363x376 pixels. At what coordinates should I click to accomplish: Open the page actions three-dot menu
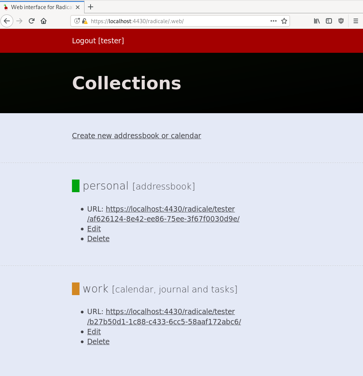click(x=274, y=21)
